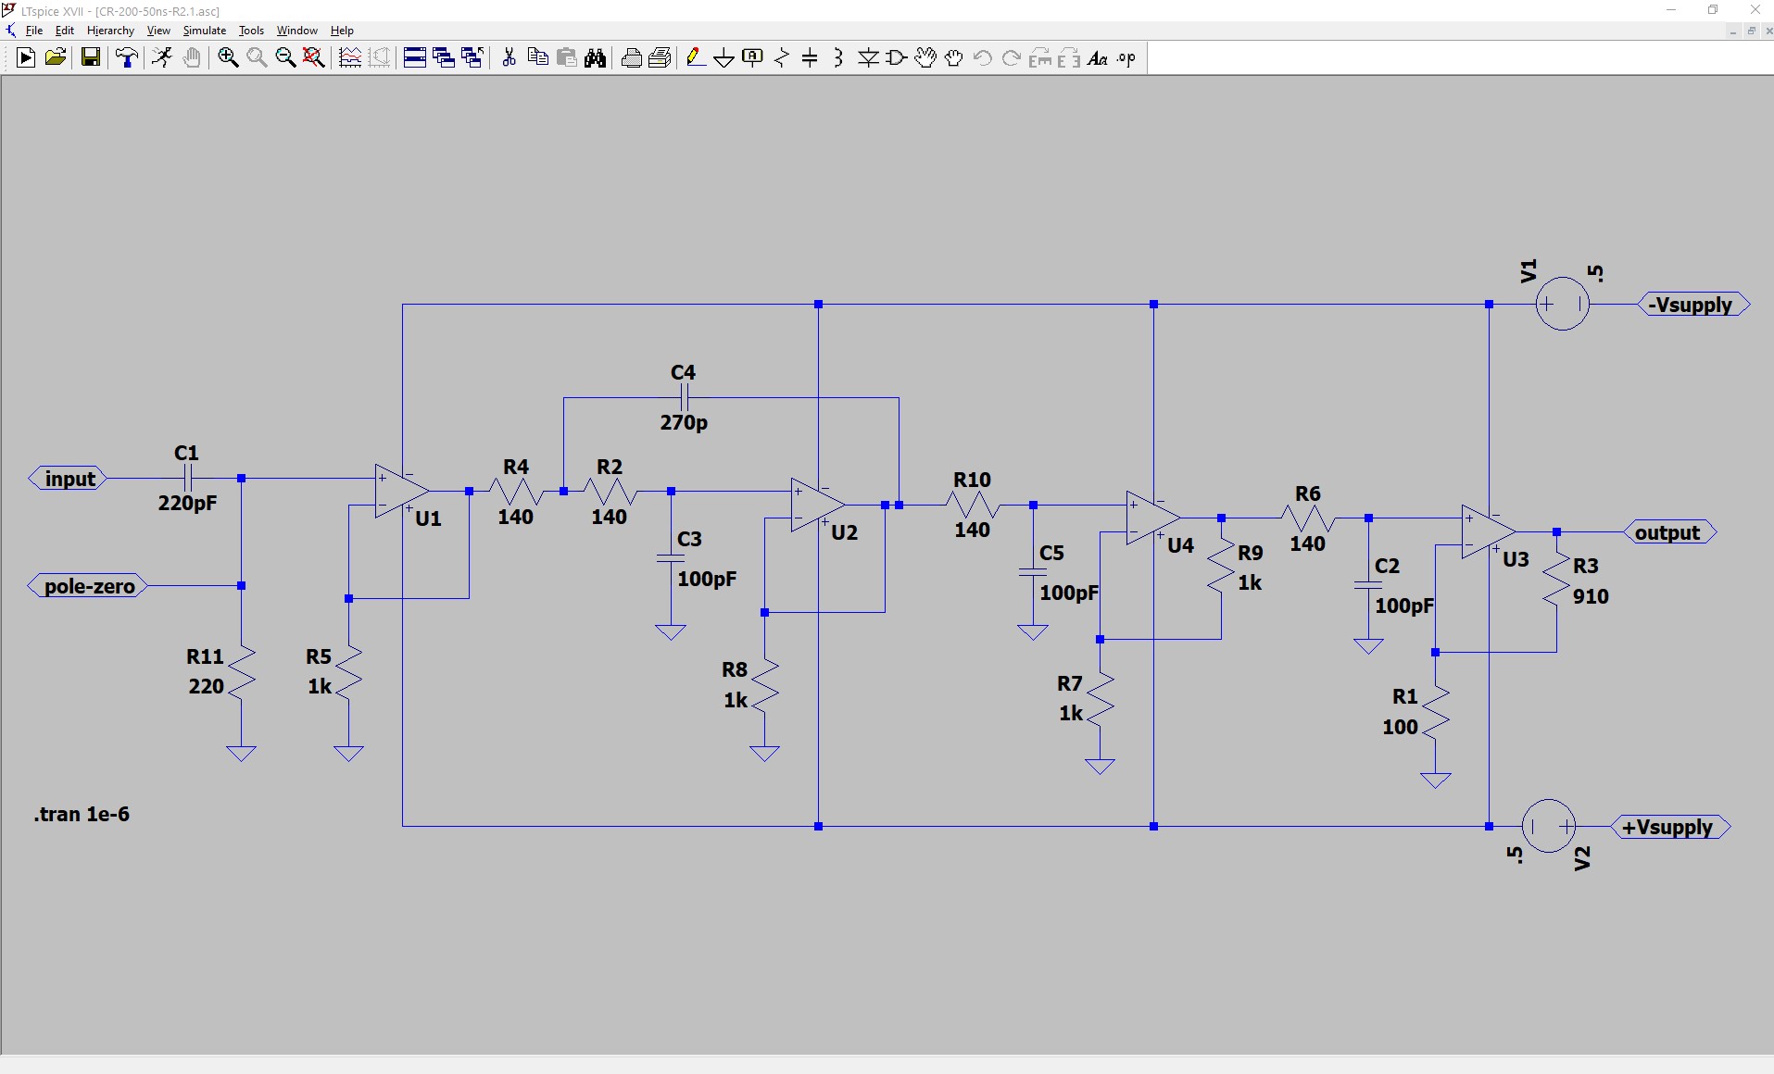The height and width of the screenshot is (1074, 1774).
Task: Click the Run simulation icon
Action: pos(26,58)
